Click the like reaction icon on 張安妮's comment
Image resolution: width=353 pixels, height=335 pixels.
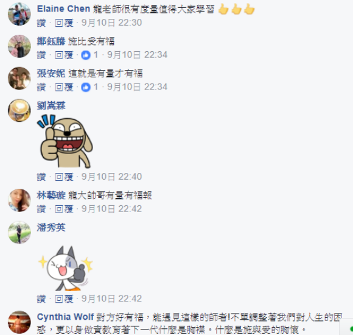coord(86,87)
